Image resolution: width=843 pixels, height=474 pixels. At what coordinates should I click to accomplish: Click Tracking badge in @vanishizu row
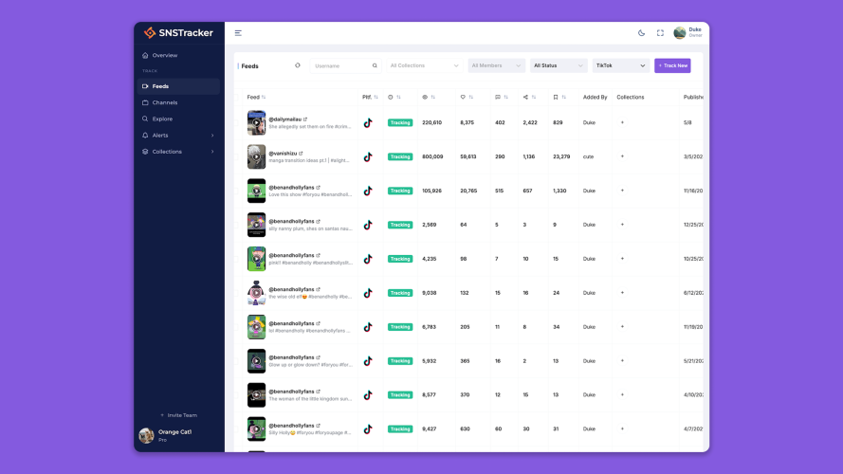[400, 157]
